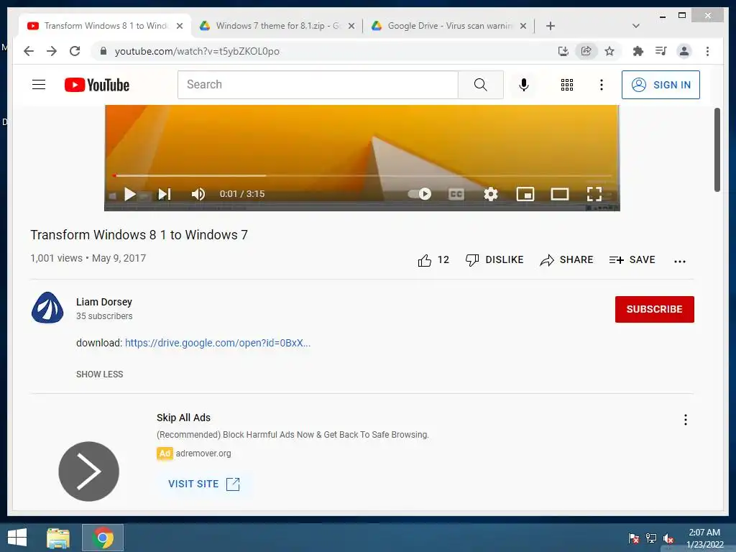Open the Skip All Ads ad title
Screen dimensions: 736x552
(x=183, y=418)
